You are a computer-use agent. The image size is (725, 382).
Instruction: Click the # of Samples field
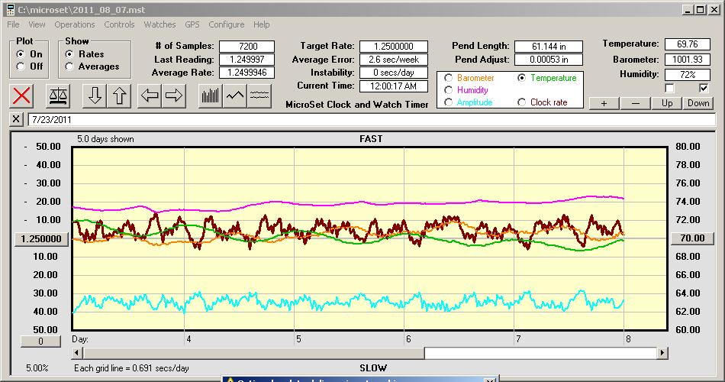coord(247,47)
